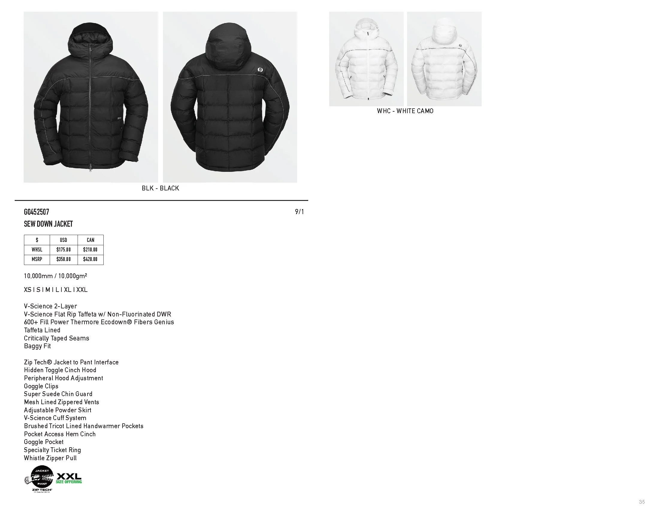659x509 pixels.
Task: Select the size range XS to XXL line
Action: point(56,290)
